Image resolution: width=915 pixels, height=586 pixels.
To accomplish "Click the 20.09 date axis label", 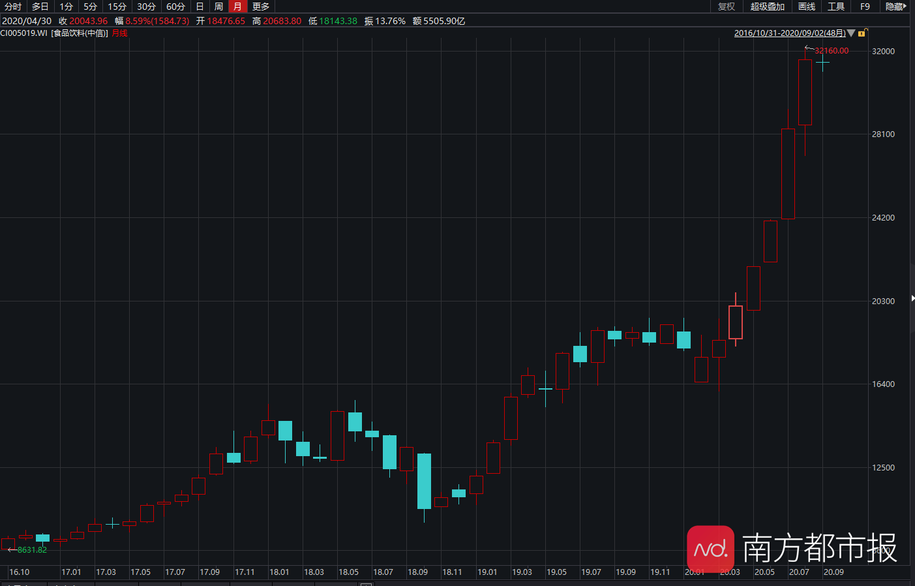I will coord(833,572).
